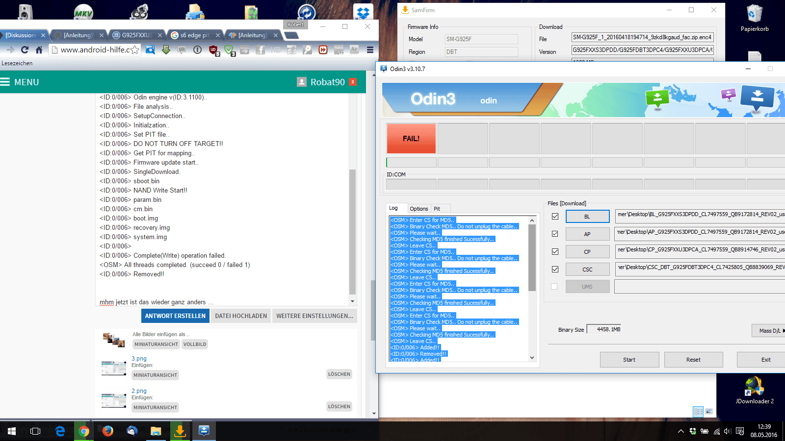Image resolution: width=785 pixels, height=441 pixels.
Task: Click the SamFirm Model field SM-G925F
Action: [481, 39]
